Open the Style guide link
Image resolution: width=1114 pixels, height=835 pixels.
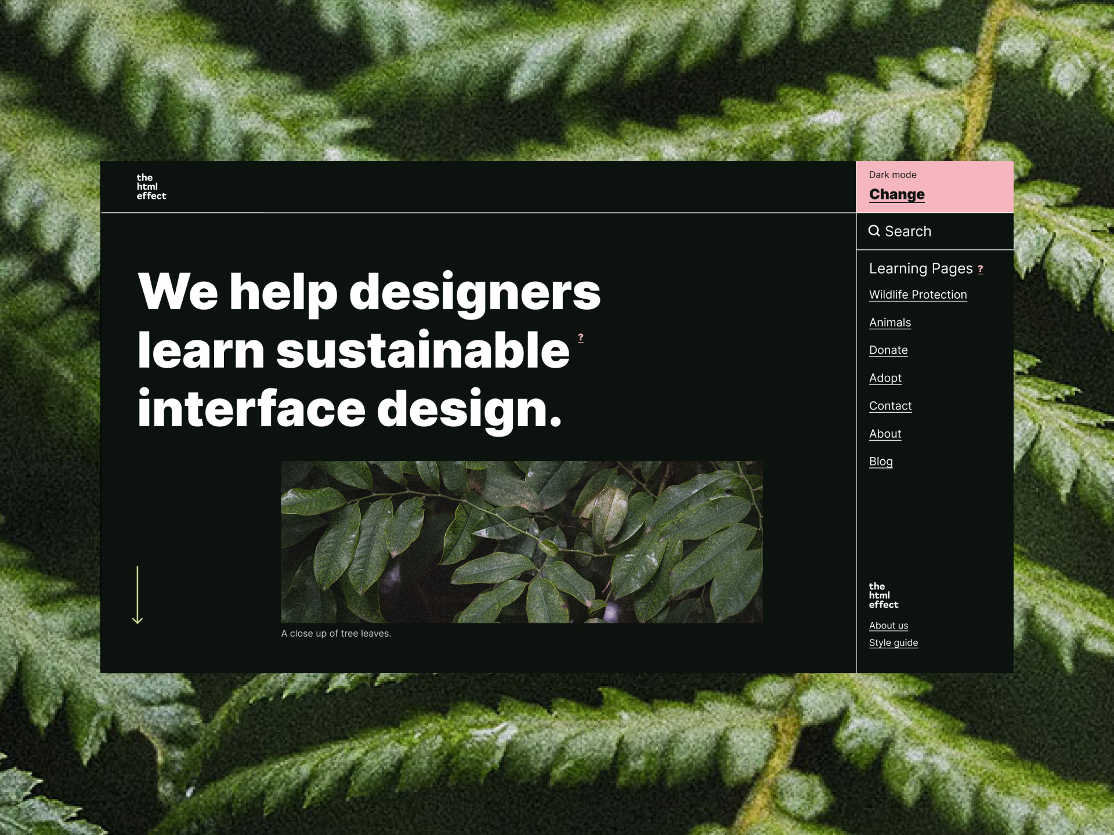point(893,642)
